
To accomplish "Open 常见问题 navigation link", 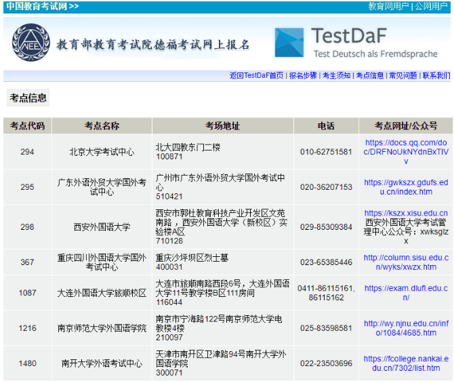I will click(x=403, y=76).
